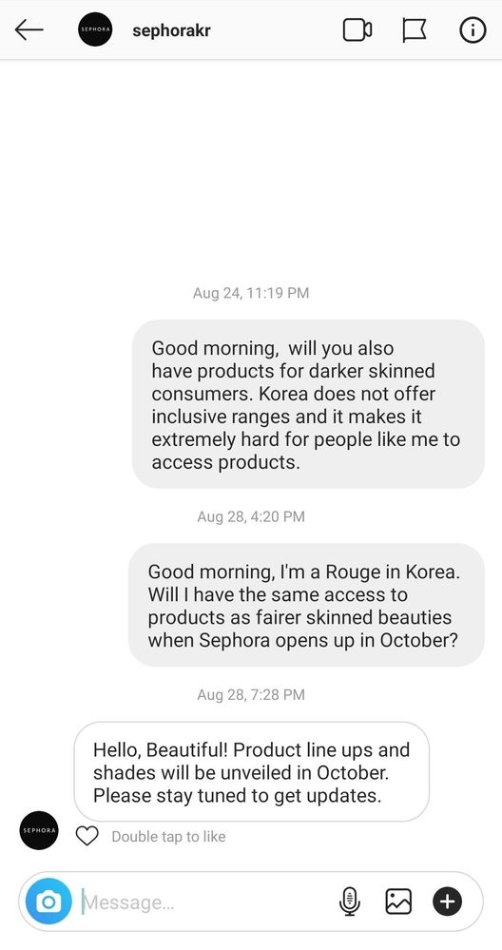The width and height of the screenshot is (502, 950).
Task: Tap the Double tap to like hint
Action: 168,837
